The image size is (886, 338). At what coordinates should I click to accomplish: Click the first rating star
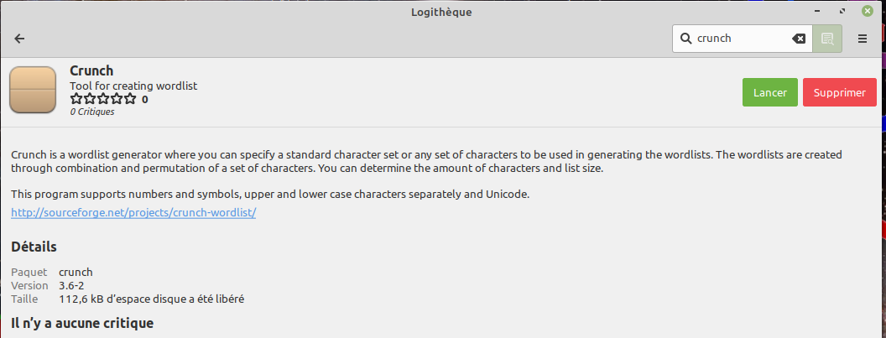(x=76, y=99)
